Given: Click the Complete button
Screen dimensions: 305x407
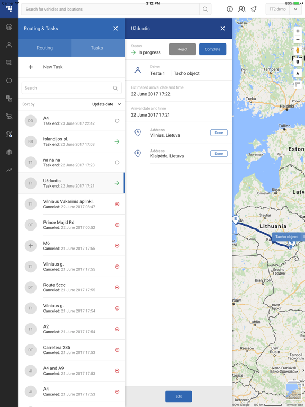Looking at the screenshot, I should tap(213, 49).
